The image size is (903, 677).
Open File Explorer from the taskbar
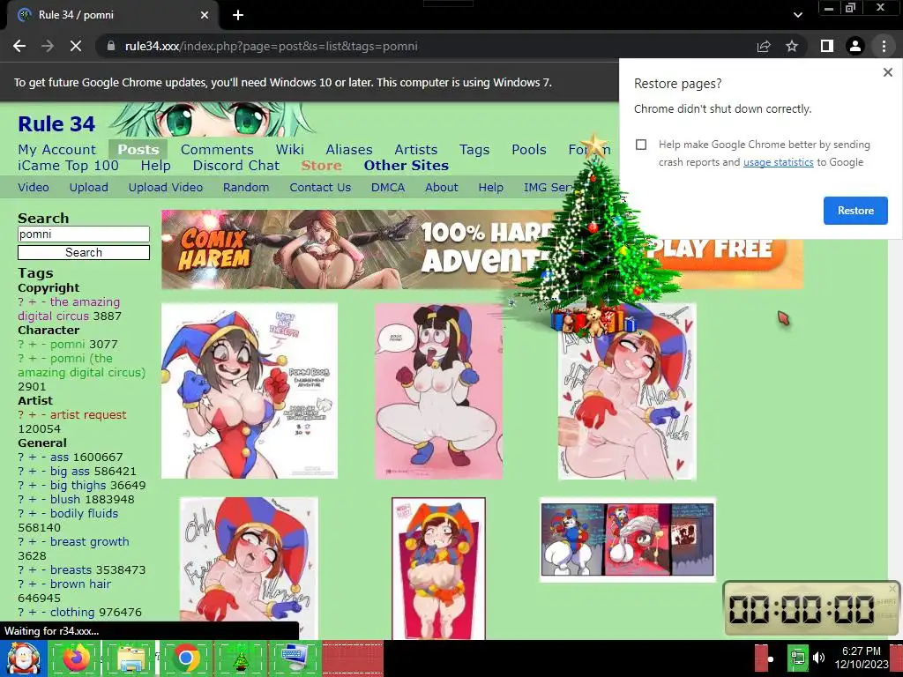[x=131, y=658]
